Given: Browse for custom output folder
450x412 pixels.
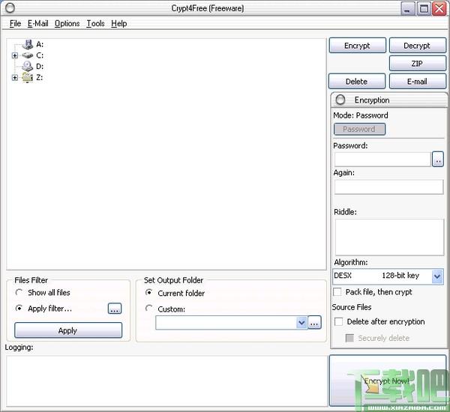Looking at the screenshot, I should (314, 323).
